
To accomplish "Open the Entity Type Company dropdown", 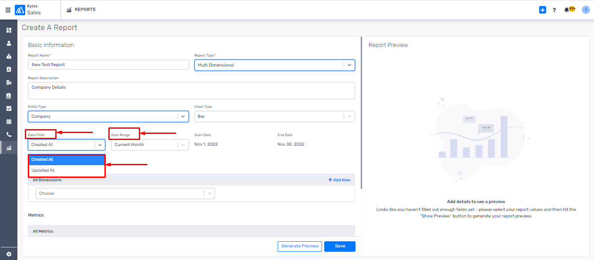I will (108, 117).
